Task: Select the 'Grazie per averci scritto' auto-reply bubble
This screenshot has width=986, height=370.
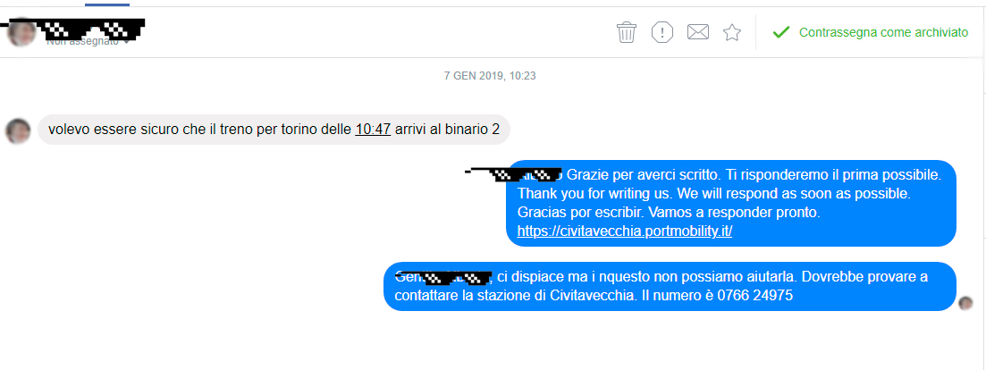Action: [731, 203]
